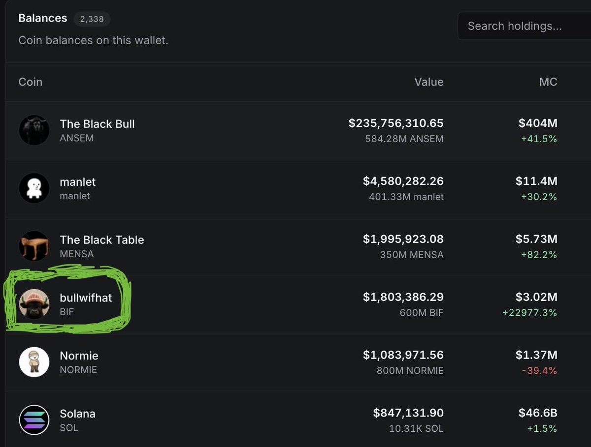Click the +22977.3% change

coord(530,313)
